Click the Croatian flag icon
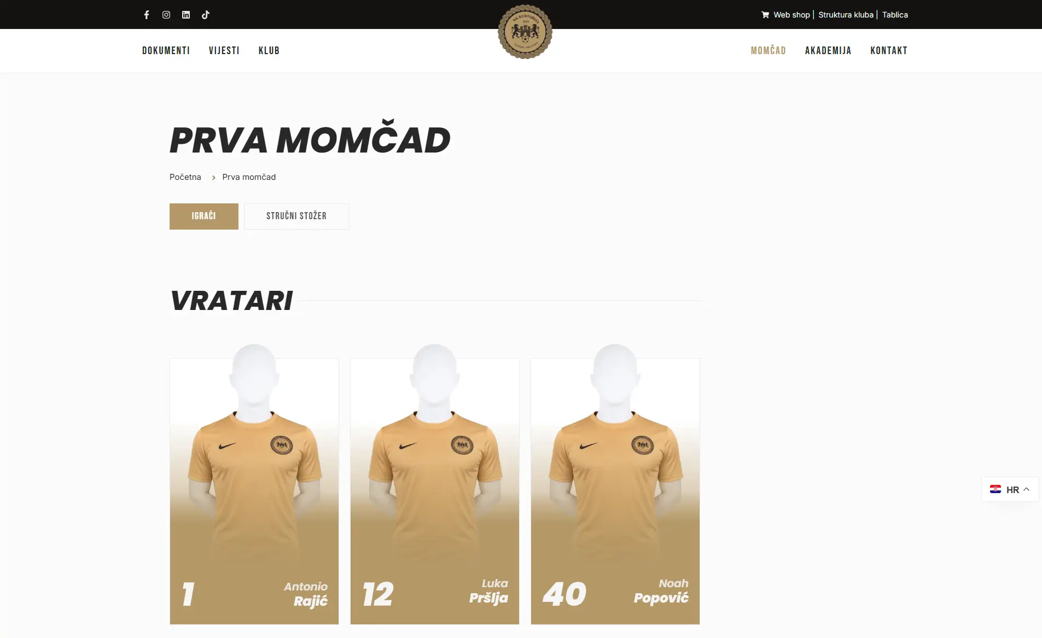 tap(996, 489)
